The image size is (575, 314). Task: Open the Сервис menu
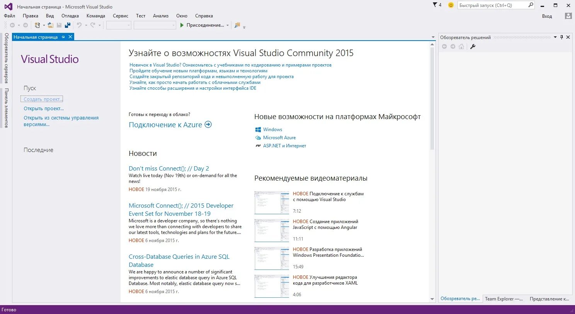coord(121,16)
